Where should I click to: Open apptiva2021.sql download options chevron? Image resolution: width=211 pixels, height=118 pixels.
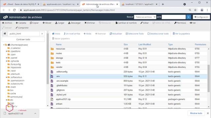point(35,113)
